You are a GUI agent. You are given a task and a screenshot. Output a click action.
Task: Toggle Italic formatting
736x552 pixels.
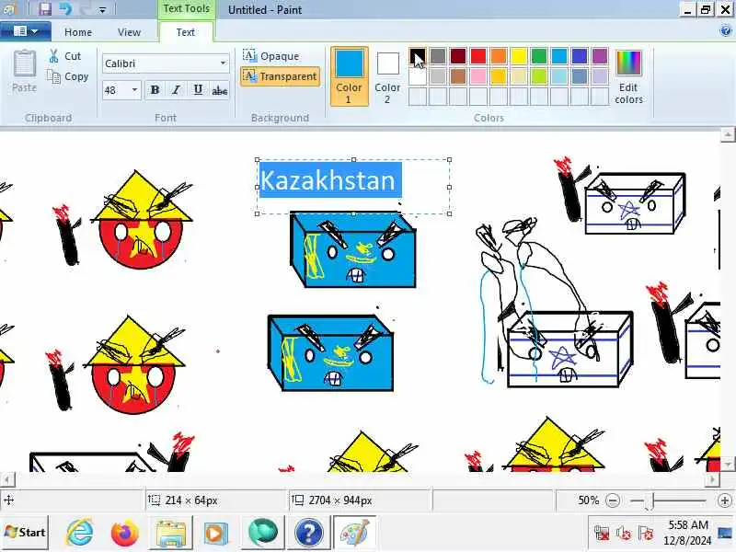coord(177,89)
